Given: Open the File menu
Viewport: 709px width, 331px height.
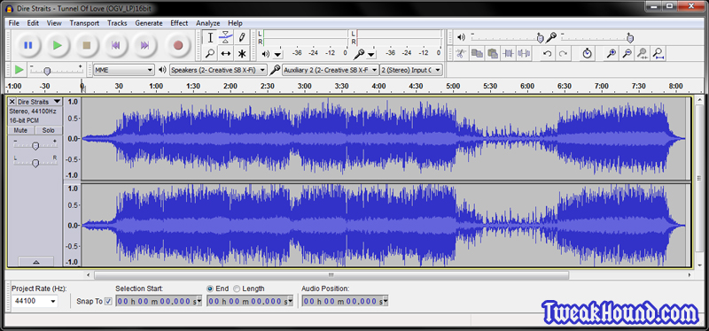Looking at the screenshot, I should click(x=13, y=23).
